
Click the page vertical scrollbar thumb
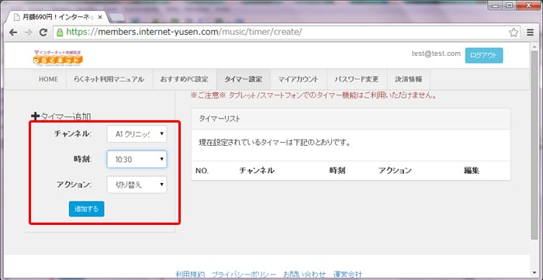[534, 145]
